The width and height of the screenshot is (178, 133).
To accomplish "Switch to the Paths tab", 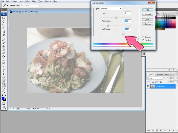I will click(167, 75).
